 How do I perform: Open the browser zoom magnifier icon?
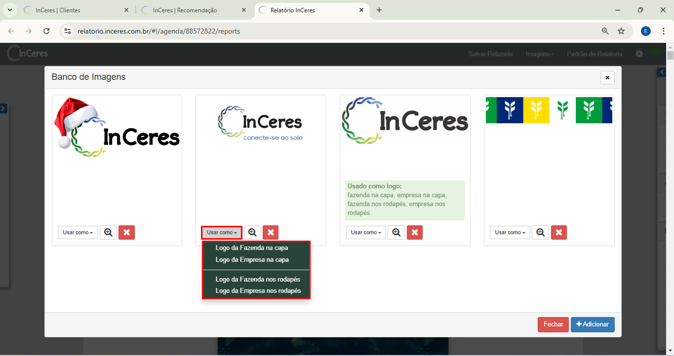point(605,31)
